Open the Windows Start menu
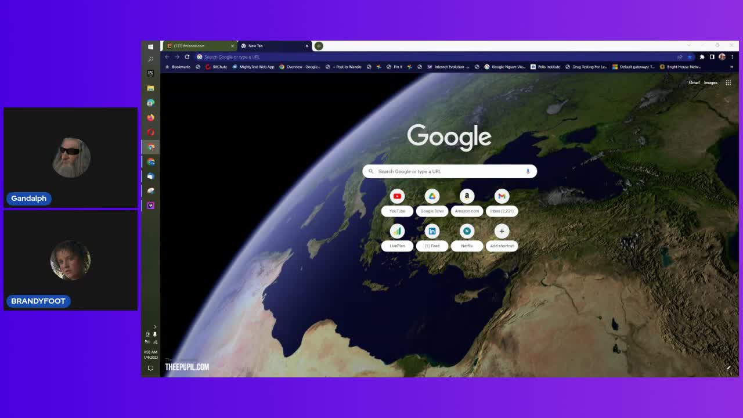The image size is (743, 418). [x=150, y=46]
